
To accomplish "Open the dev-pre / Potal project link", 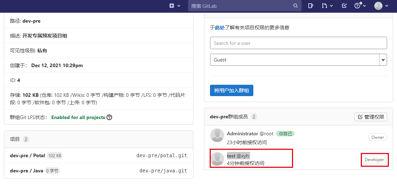I will click(x=27, y=155).
